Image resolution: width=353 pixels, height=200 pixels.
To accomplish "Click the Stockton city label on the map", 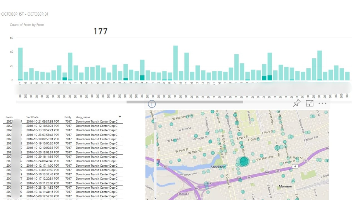I will click(x=218, y=167).
